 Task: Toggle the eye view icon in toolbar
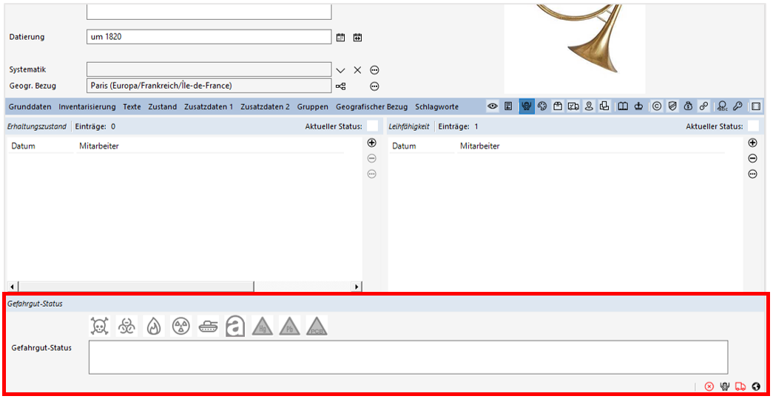pyautogui.click(x=492, y=106)
